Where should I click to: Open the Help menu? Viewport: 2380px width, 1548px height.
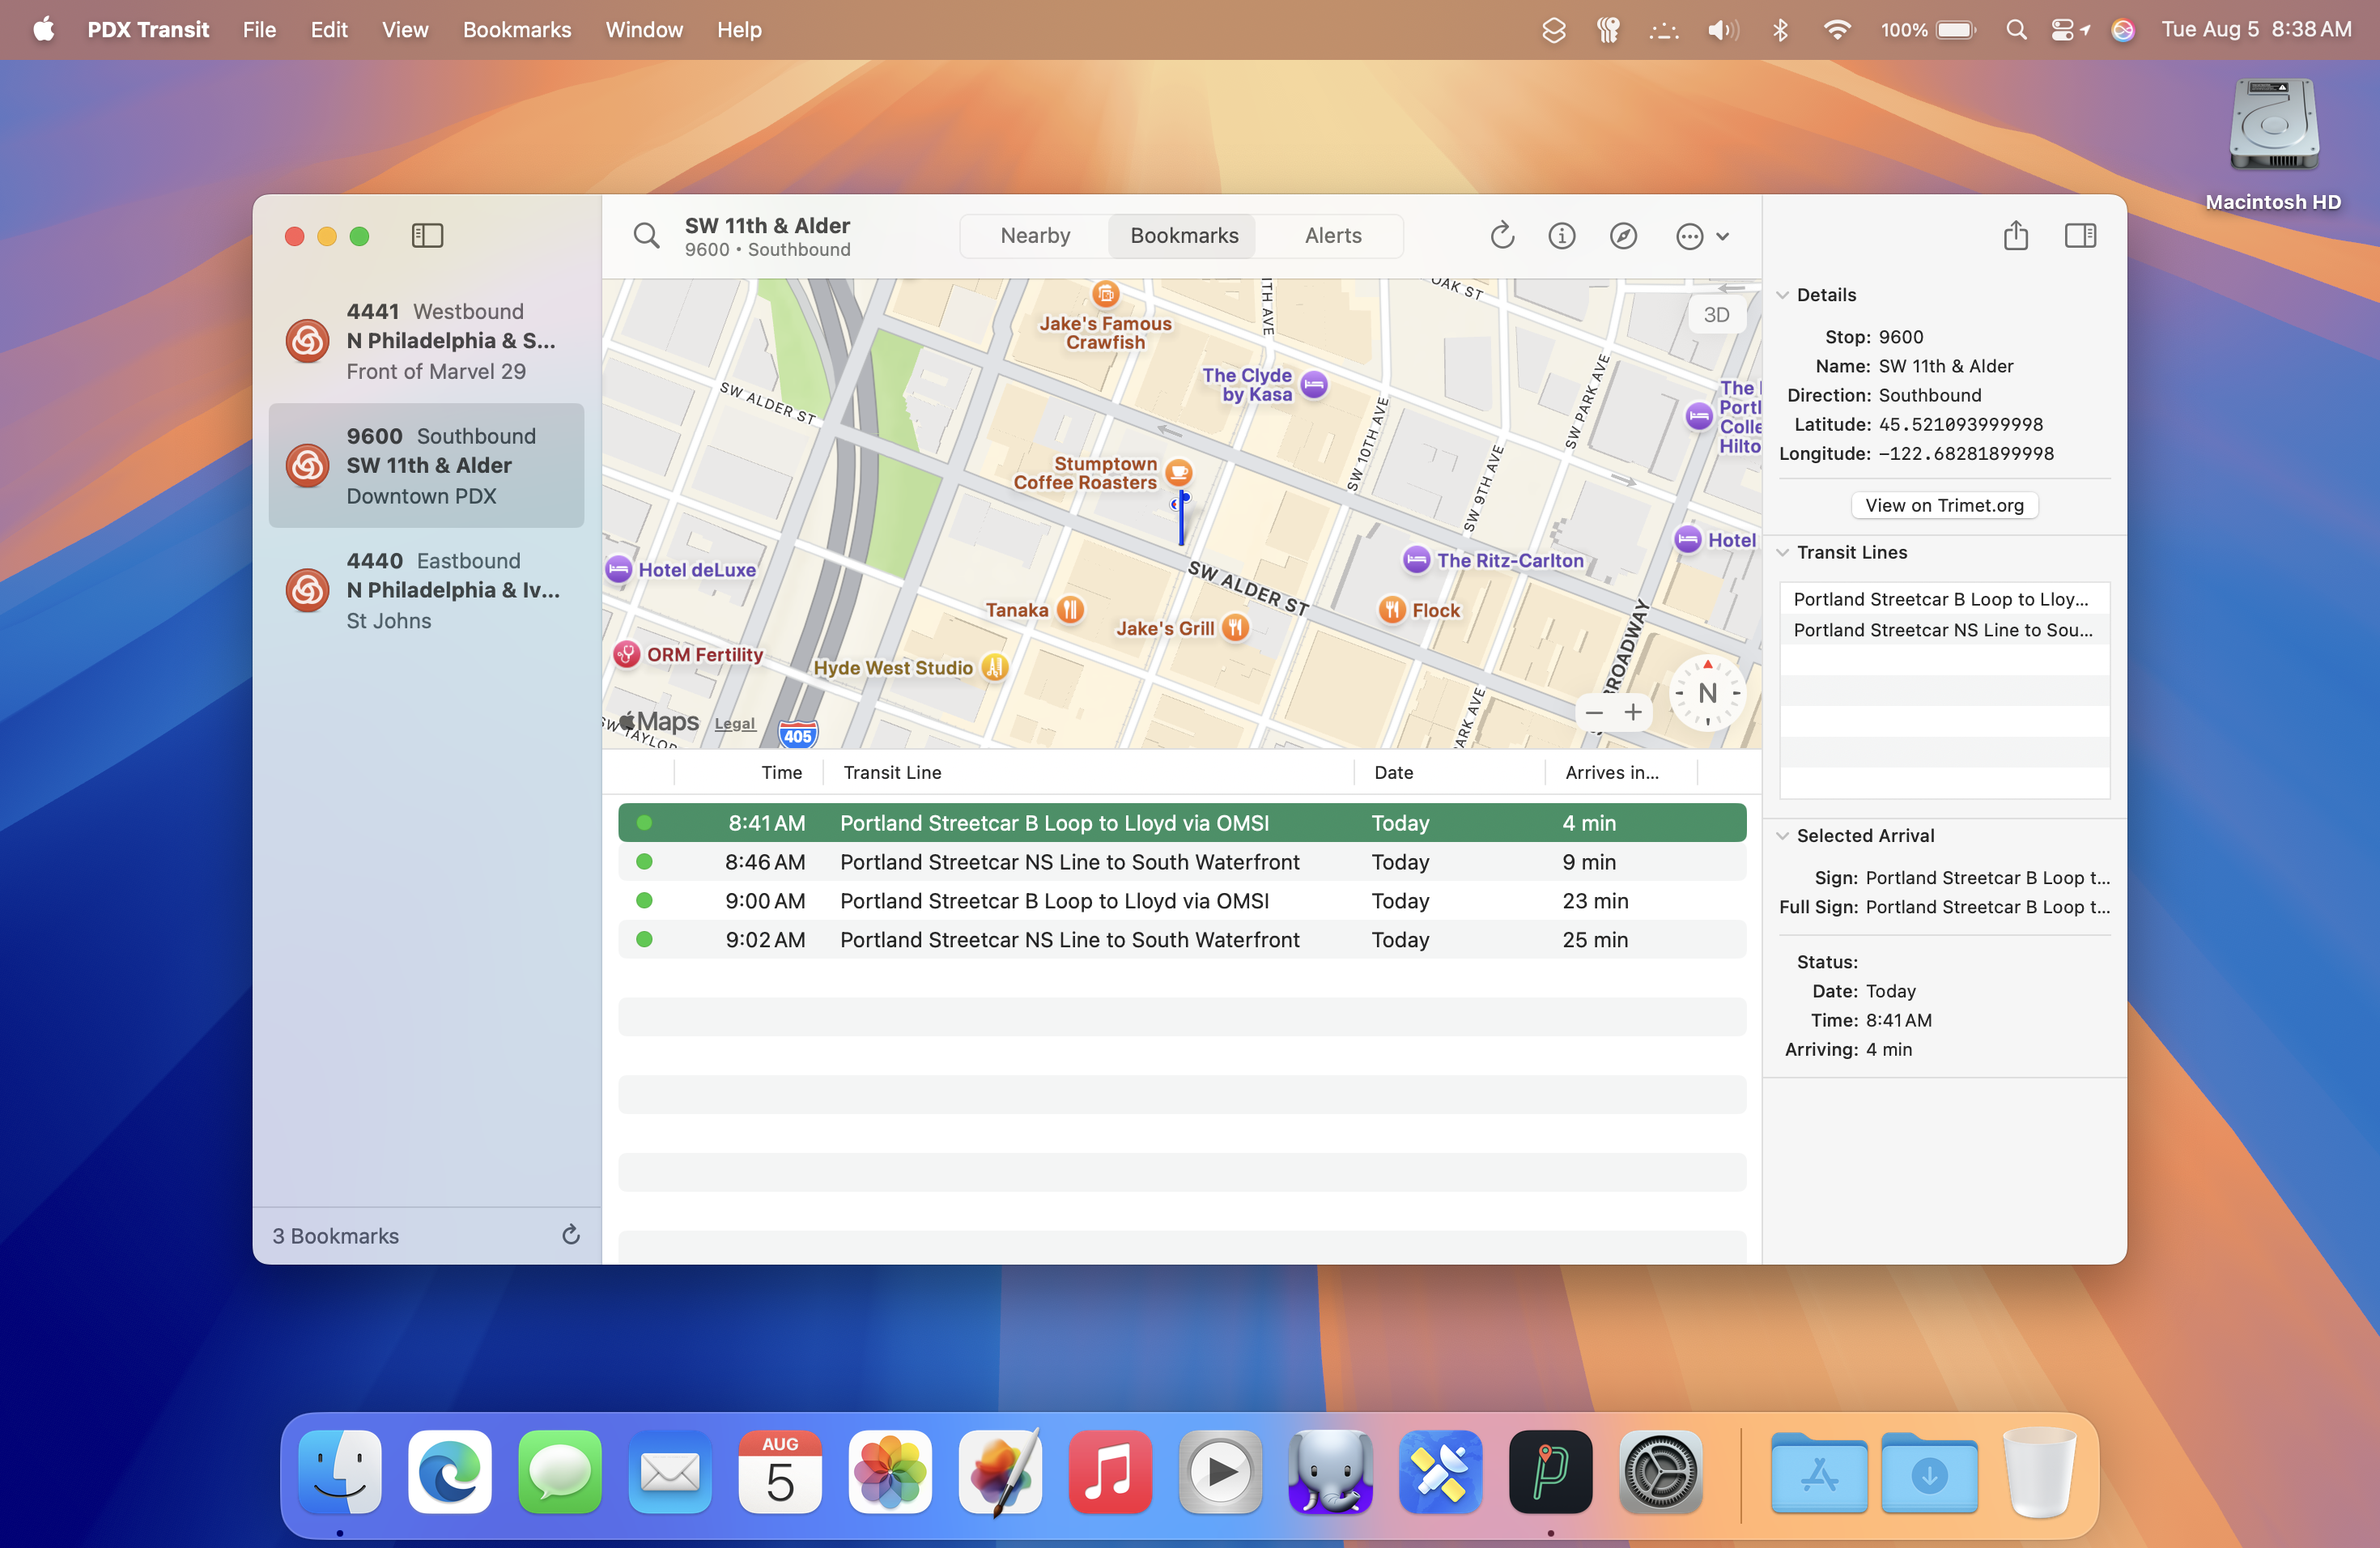tap(739, 29)
